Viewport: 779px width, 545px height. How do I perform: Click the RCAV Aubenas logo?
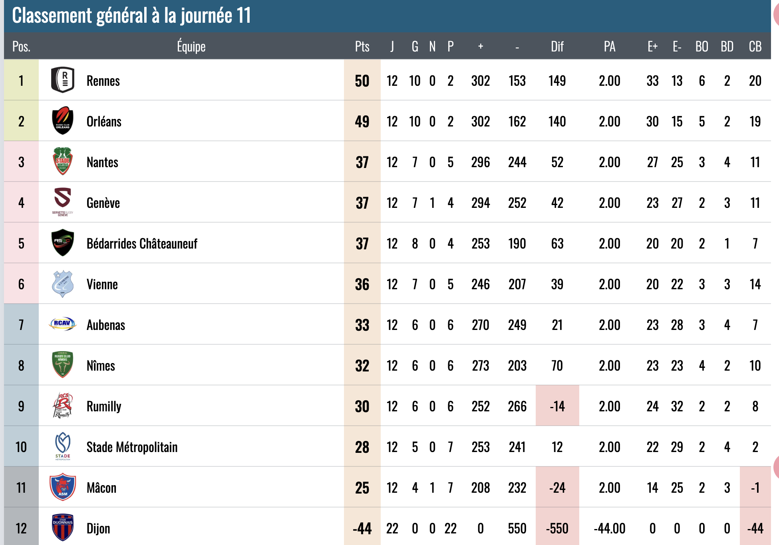click(x=63, y=324)
